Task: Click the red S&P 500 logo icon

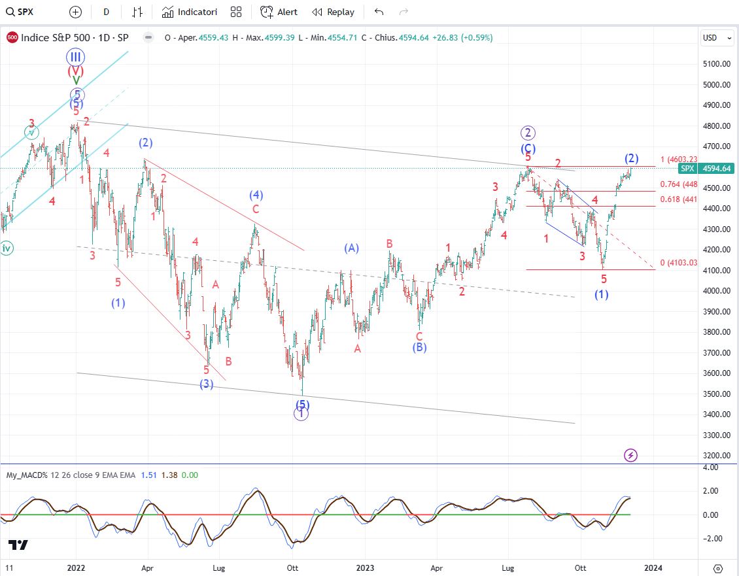Action: pos(12,38)
